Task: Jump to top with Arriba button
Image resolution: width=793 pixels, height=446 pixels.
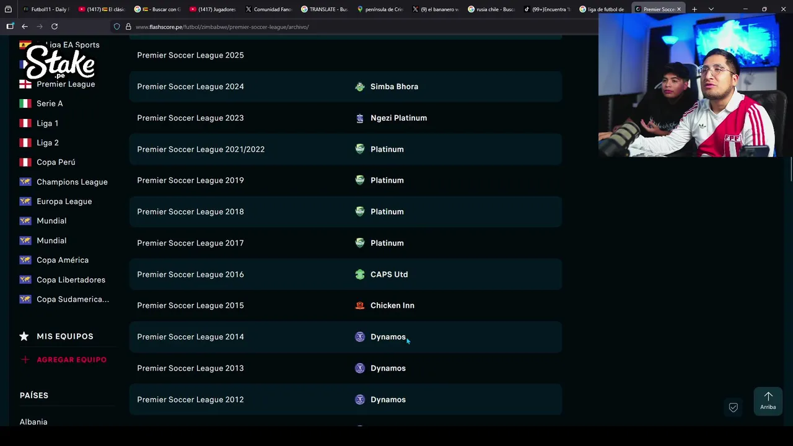Action: pyautogui.click(x=768, y=401)
